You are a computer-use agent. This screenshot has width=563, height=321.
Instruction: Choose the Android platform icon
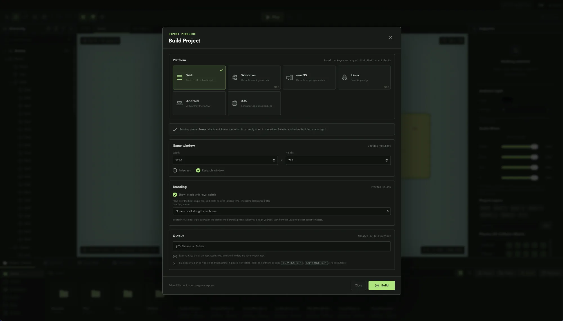point(179,103)
